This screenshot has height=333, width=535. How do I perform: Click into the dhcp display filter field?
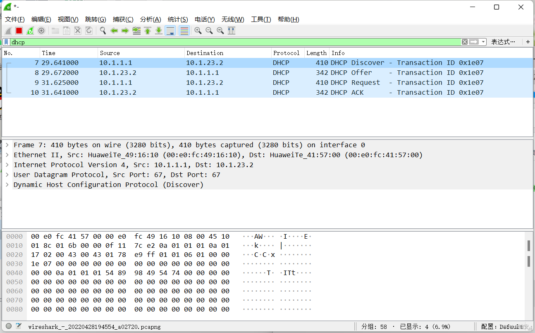pyautogui.click(x=236, y=42)
